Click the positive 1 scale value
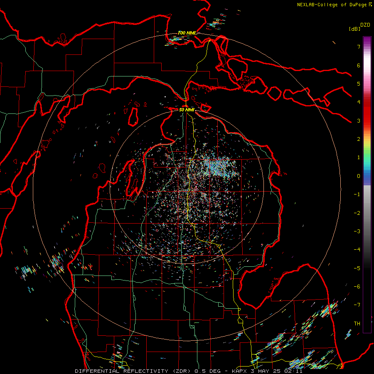Viewport: 374px width, 374px height. (x=359, y=157)
